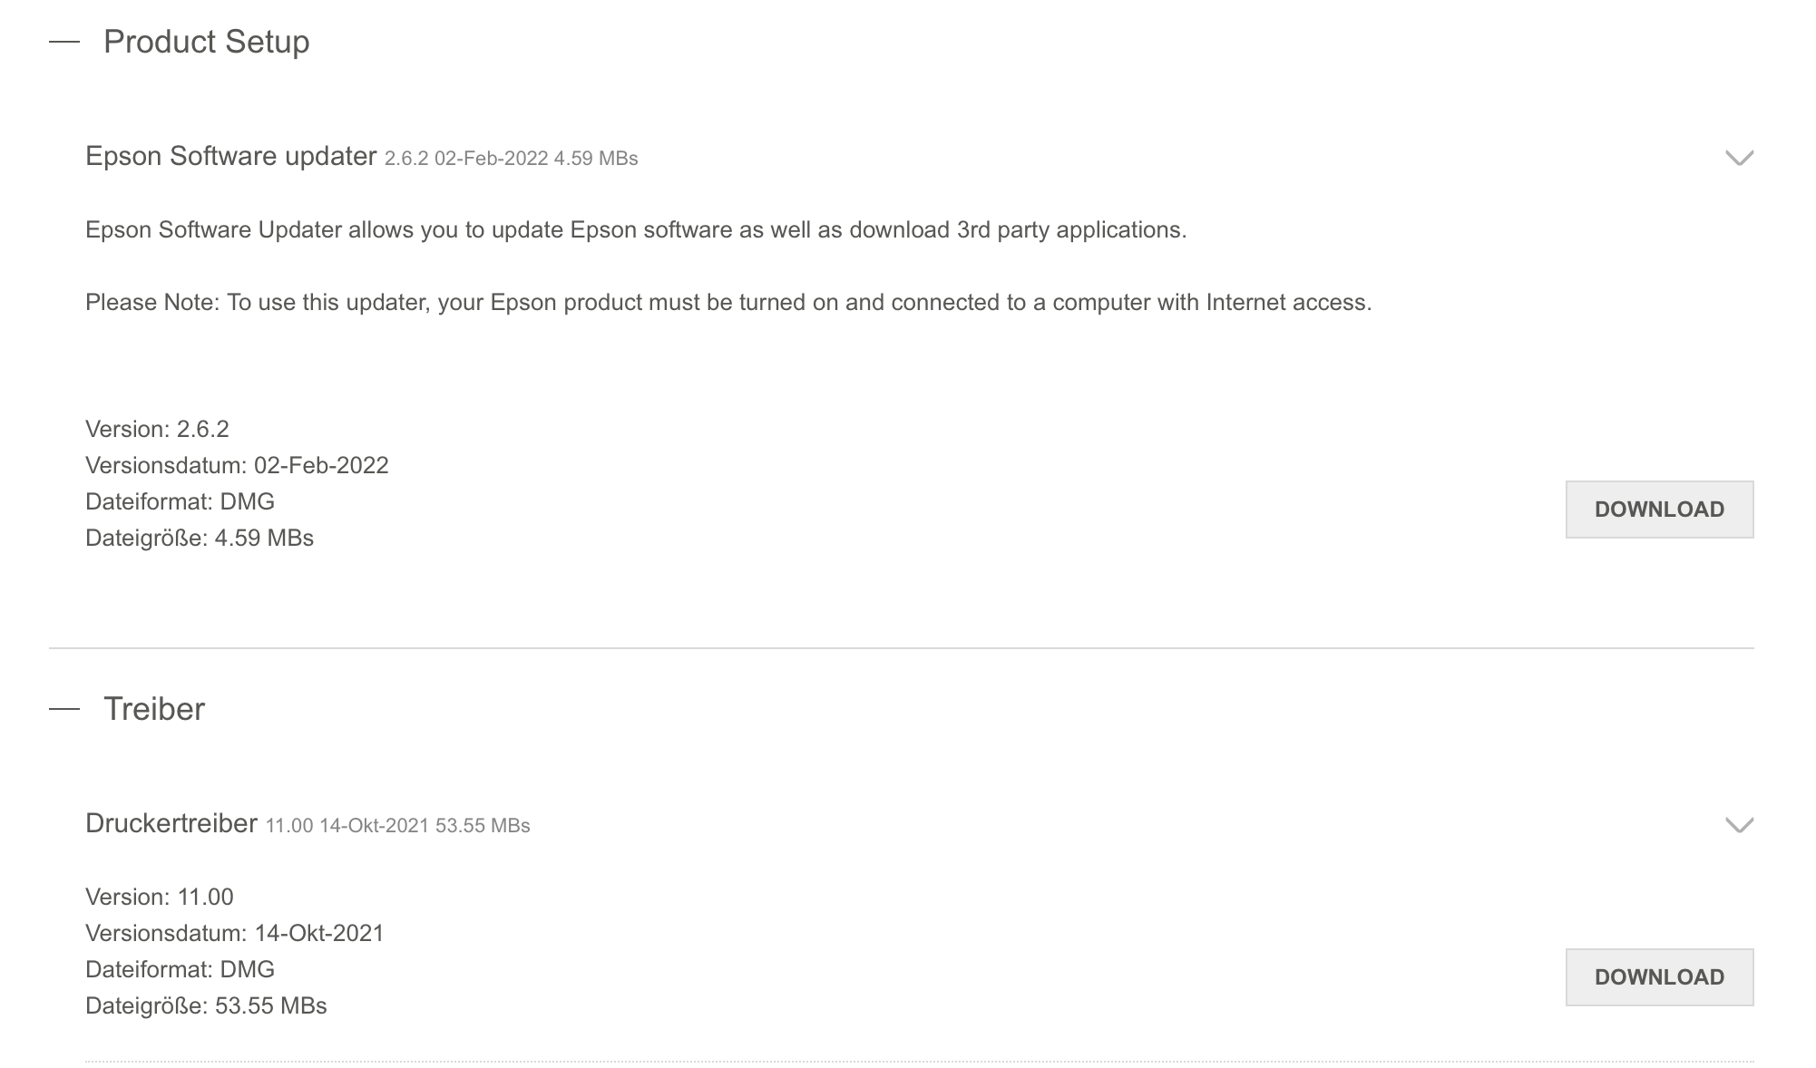Click the summary "11.00 14-Okt-2021 53.55 MBs"
Image resolution: width=1816 pixels, height=1068 pixels.
tap(397, 826)
